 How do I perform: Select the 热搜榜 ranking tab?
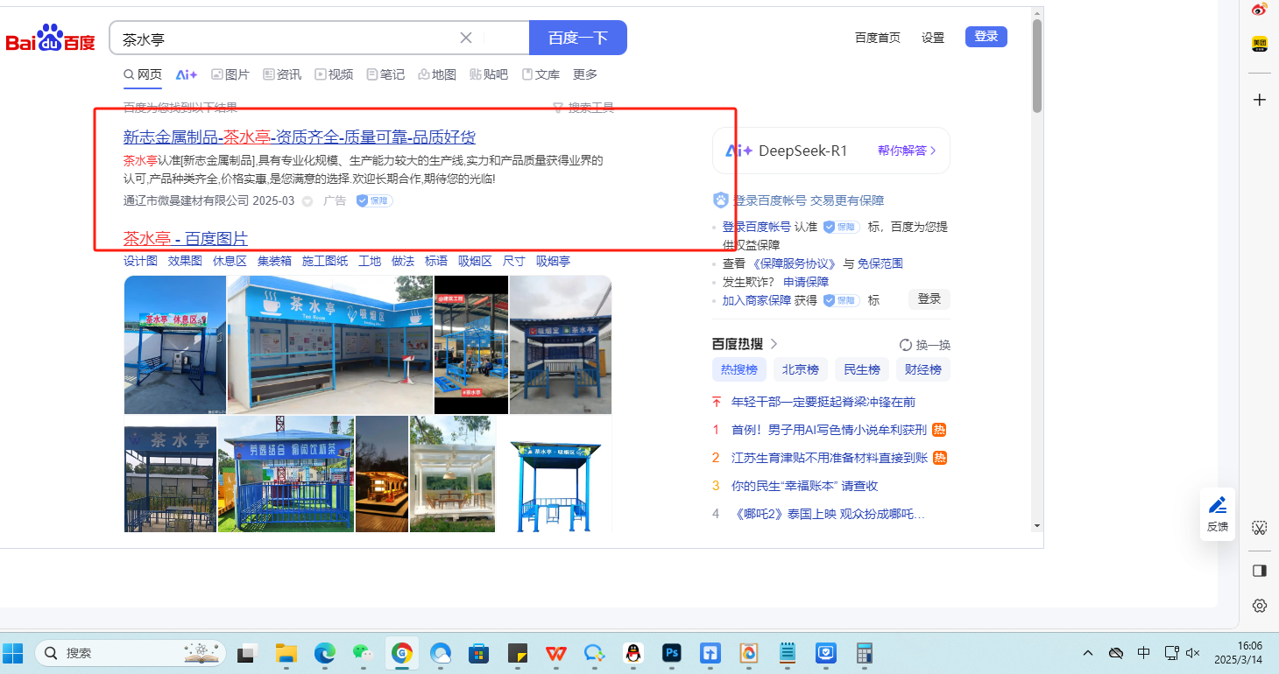[x=739, y=369]
